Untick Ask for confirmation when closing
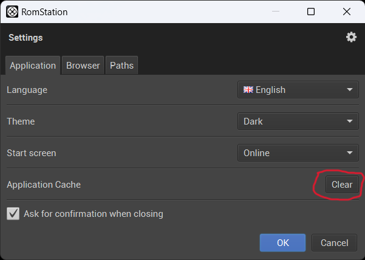 [x=13, y=214]
